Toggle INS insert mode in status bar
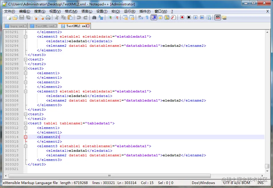Viewport: 273px width, 188px height. tap(260, 183)
